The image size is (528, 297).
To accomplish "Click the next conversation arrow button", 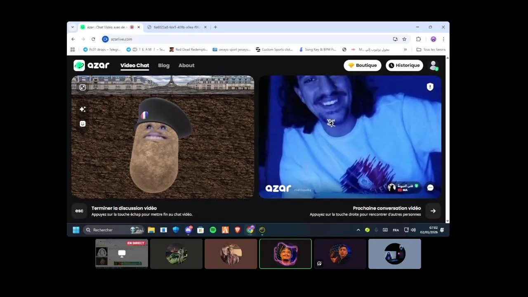I will pos(433,211).
